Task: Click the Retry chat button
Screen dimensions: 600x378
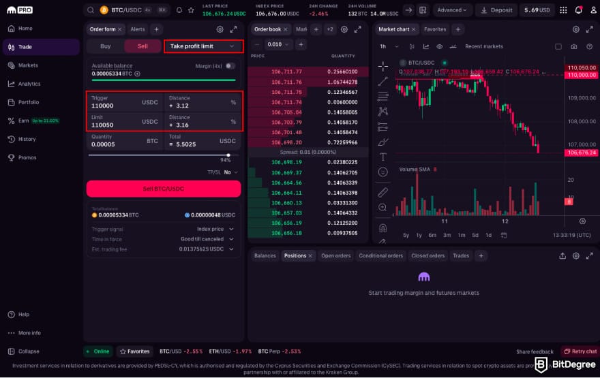Action: point(580,351)
